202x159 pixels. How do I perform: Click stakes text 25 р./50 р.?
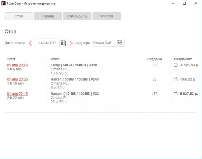(59, 102)
